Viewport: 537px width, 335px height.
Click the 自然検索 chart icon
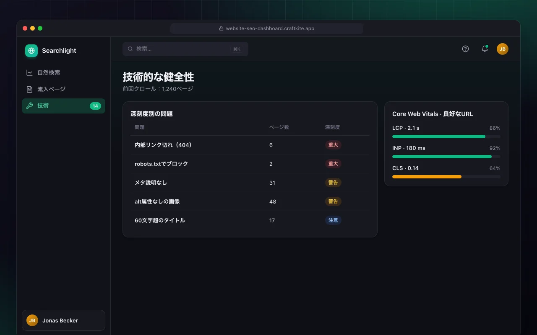click(29, 72)
